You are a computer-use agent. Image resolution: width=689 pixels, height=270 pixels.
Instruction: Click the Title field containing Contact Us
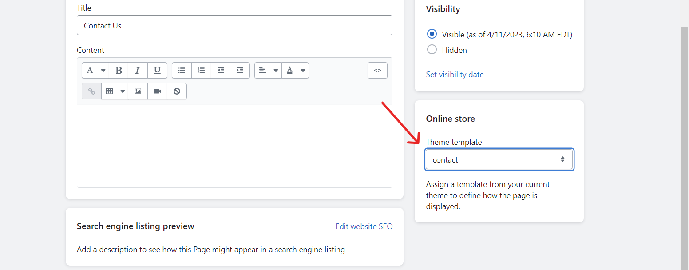point(234,25)
